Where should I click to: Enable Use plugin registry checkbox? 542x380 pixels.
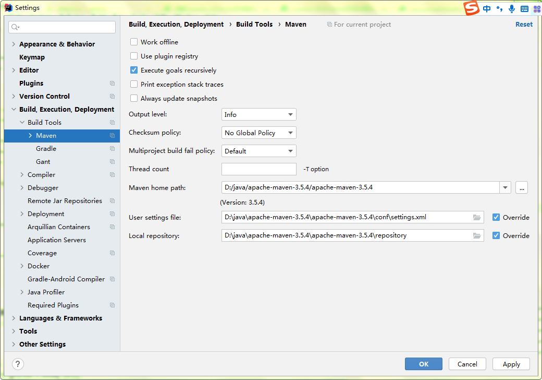coord(134,56)
